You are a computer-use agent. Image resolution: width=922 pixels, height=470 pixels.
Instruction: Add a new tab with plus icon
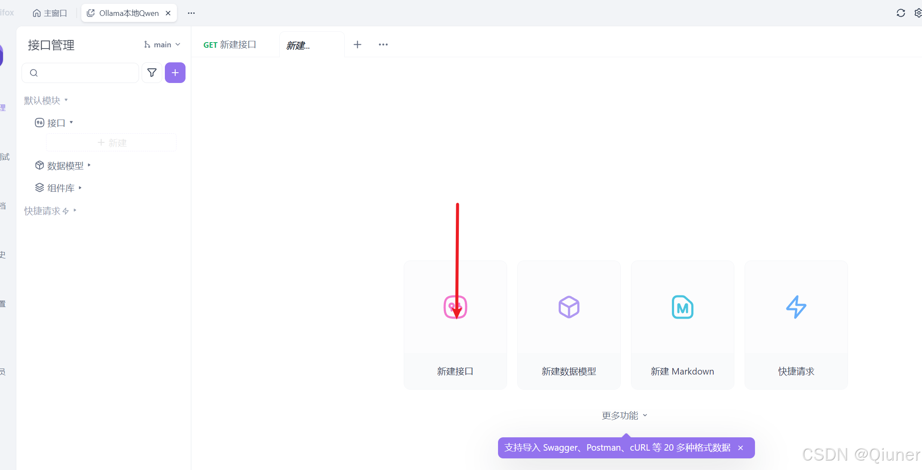point(357,45)
